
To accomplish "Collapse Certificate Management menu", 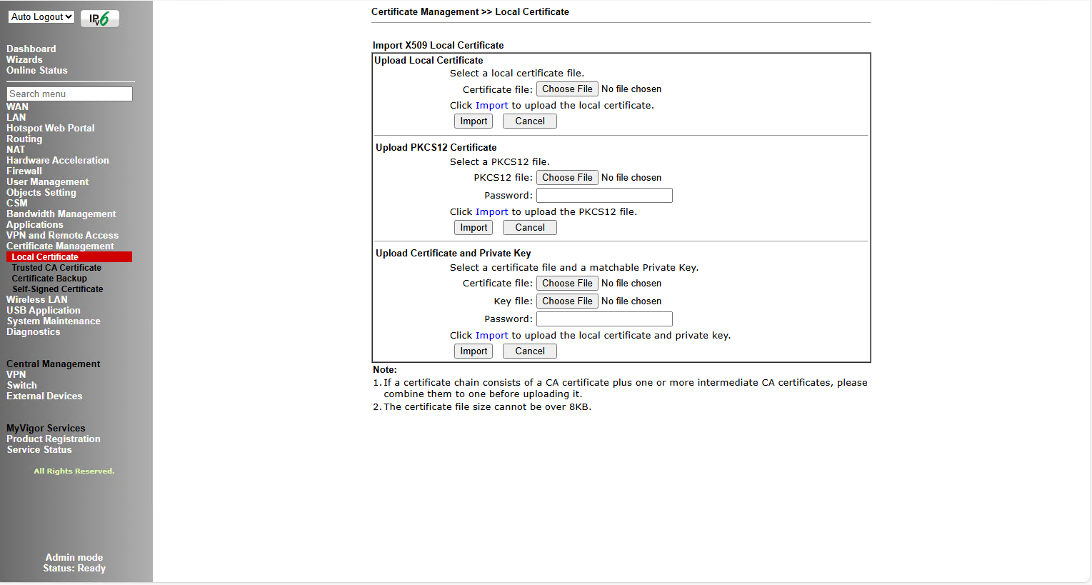I will click(x=60, y=246).
